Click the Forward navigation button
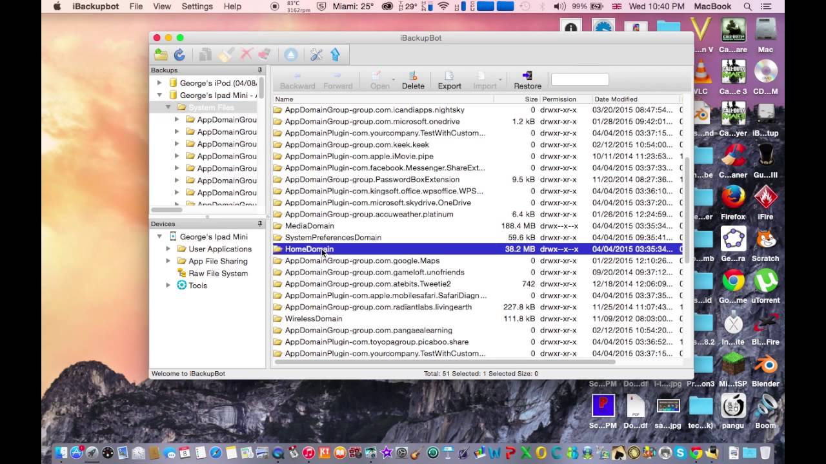Screen dimensions: 826x464 (x=338, y=81)
